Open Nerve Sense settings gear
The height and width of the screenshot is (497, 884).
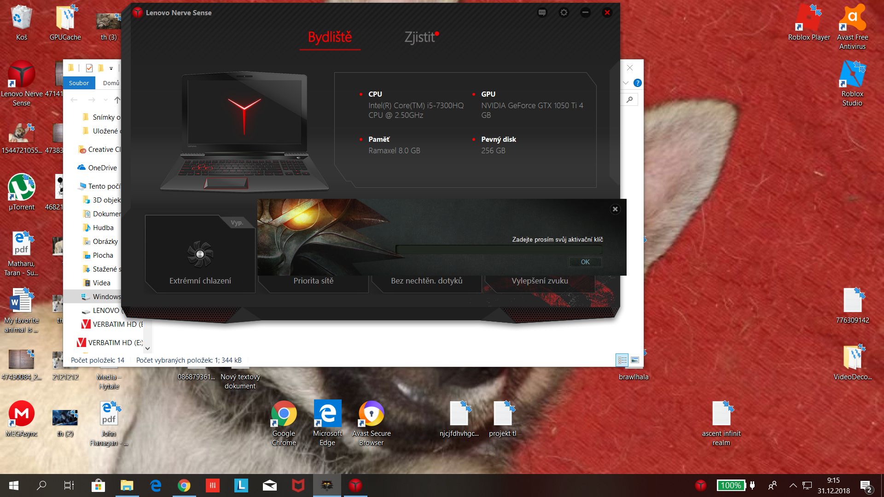[x=564, y=13]
